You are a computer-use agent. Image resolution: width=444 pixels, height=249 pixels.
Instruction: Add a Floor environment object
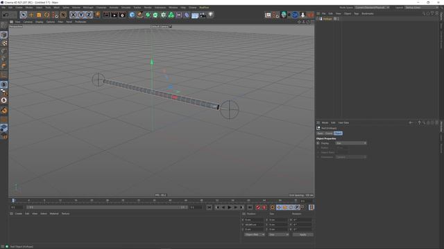coord(195,15)
